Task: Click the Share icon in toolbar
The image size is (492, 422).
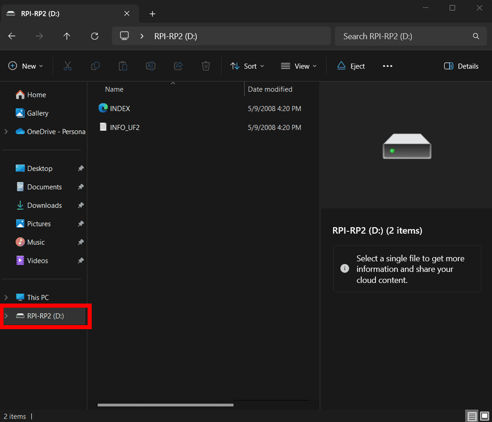Action: click(178, 66)
